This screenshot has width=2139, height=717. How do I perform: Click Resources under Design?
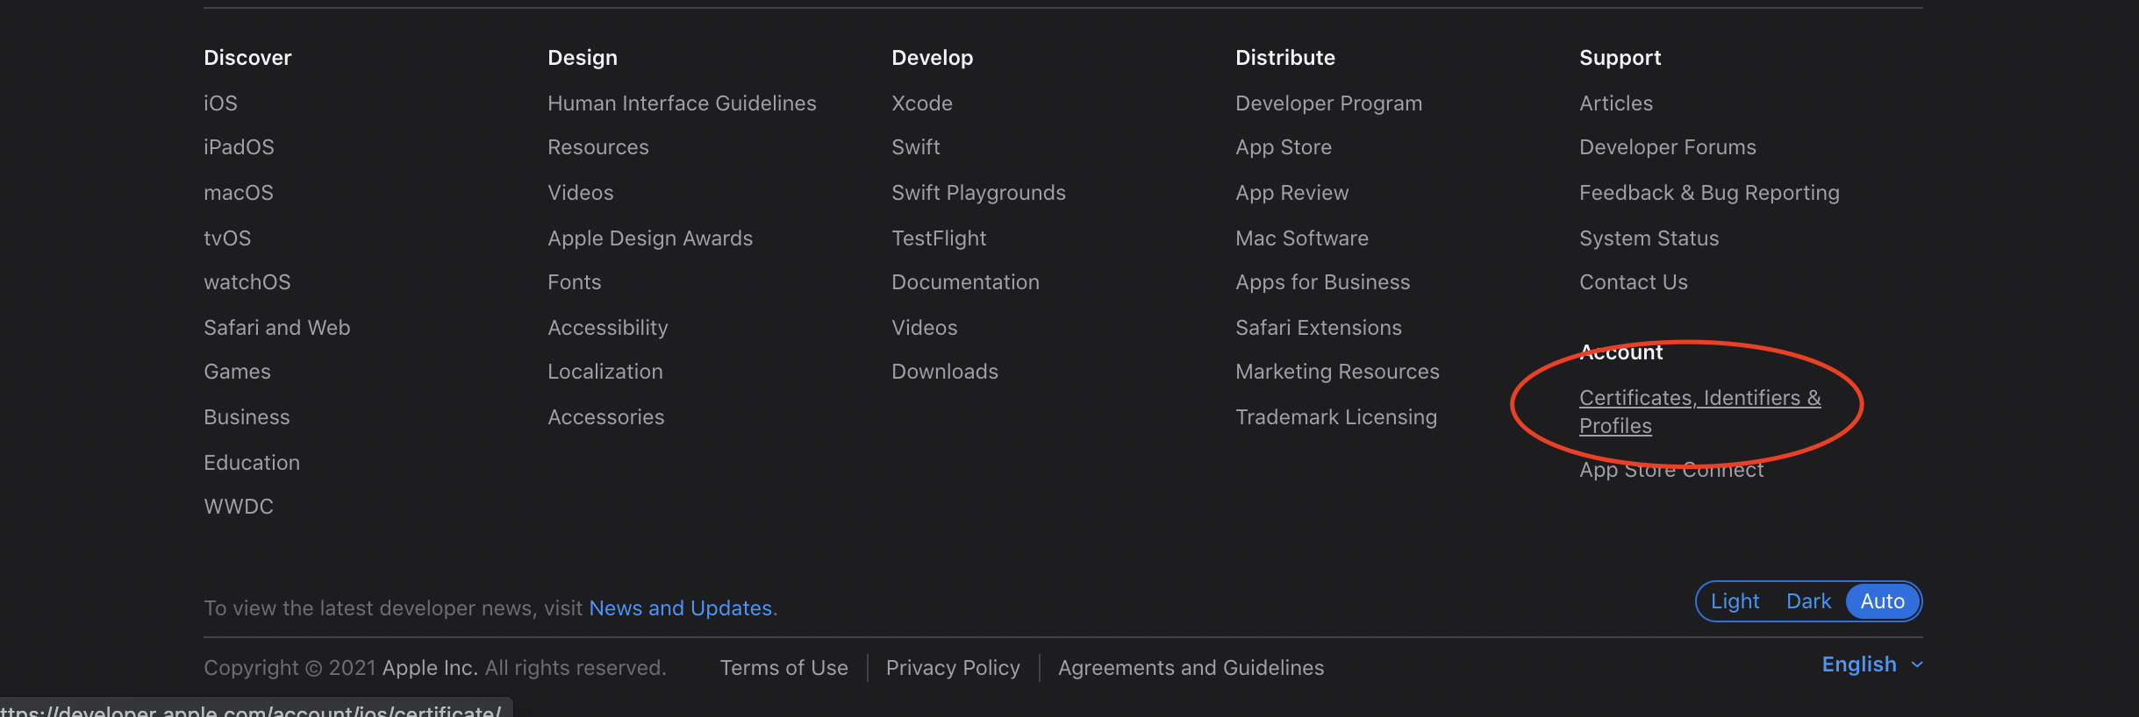pos(598,147)
